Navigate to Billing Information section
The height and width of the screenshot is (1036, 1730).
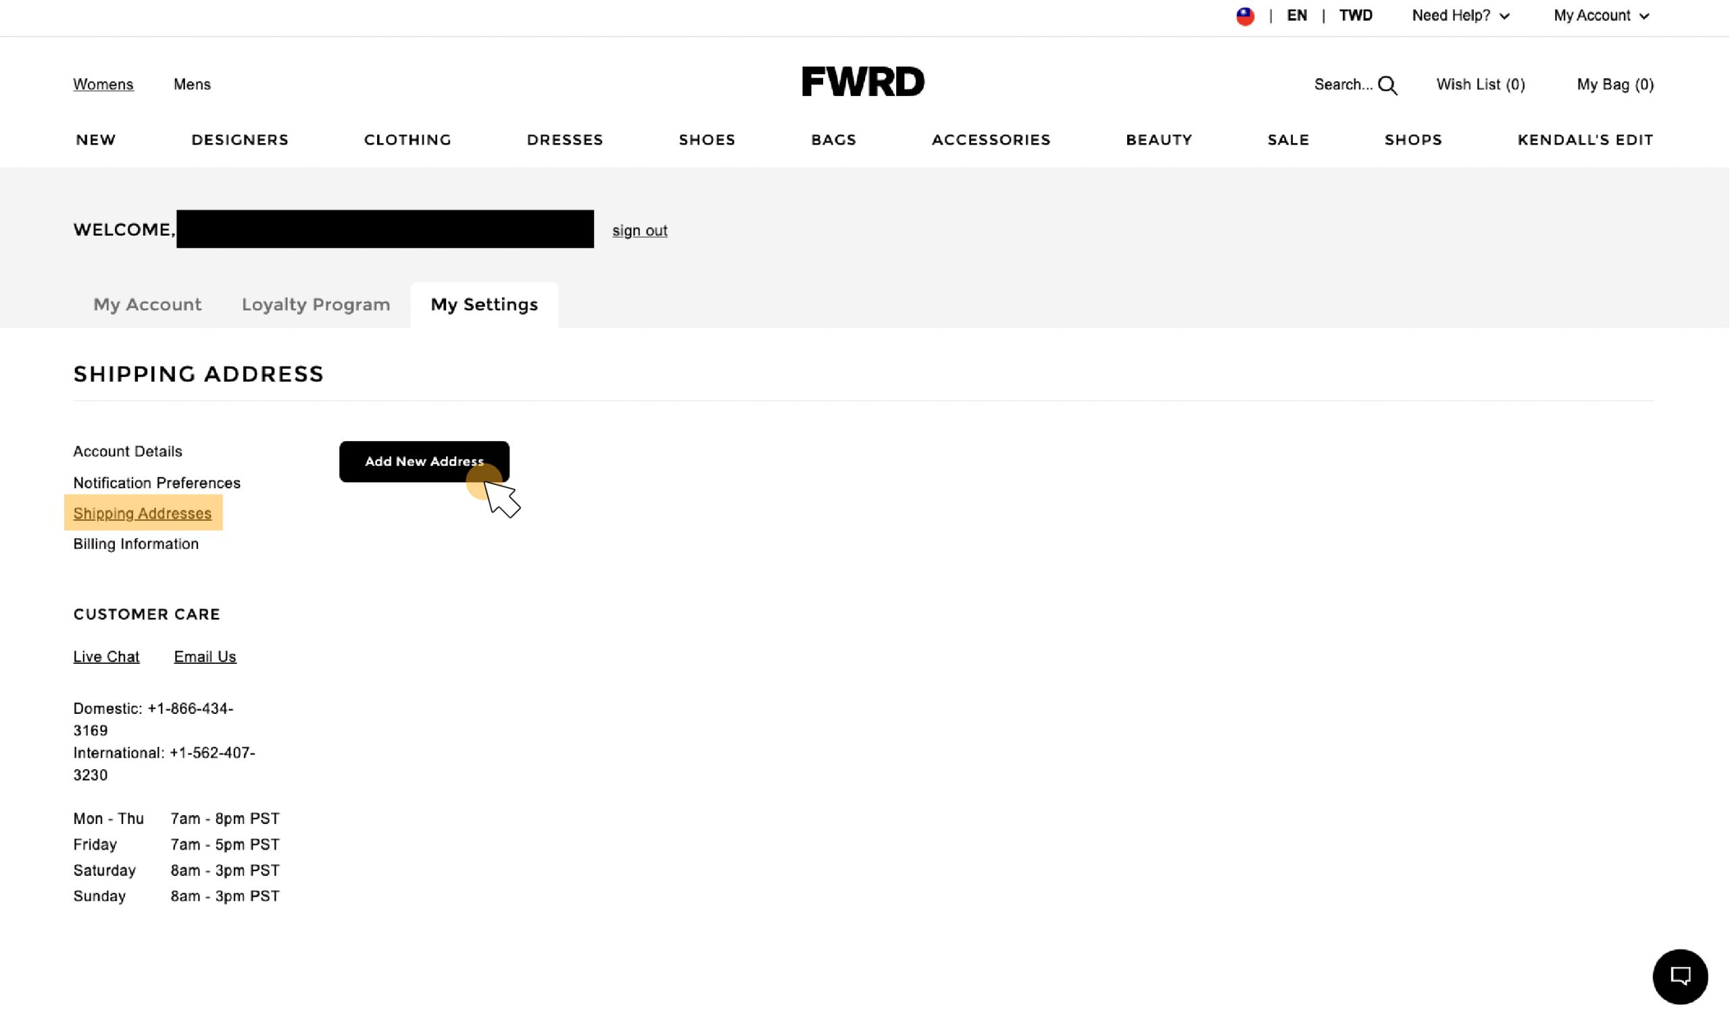136,543
